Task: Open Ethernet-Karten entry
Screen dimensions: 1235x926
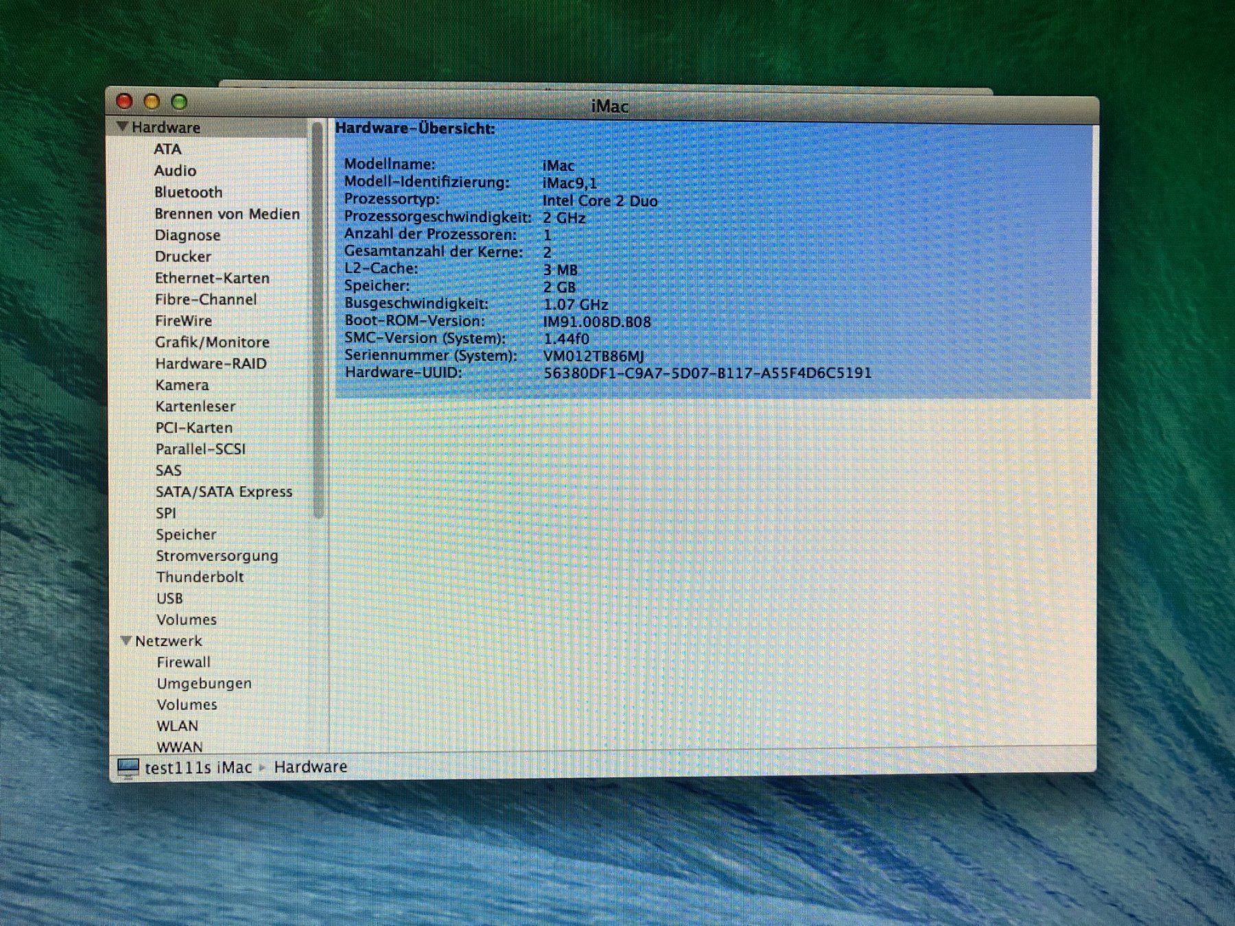Action: pyautogui.click(x=212, y=278)
